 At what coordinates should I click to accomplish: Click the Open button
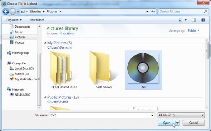167,123
